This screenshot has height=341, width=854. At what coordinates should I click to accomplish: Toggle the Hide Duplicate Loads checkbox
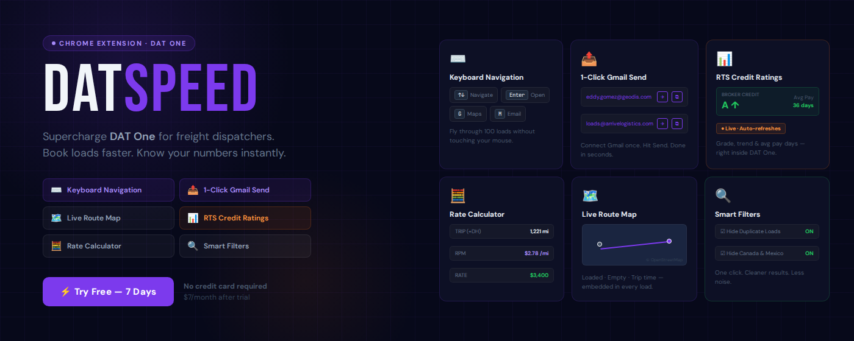pyautogui.click(x=723, y=231)
